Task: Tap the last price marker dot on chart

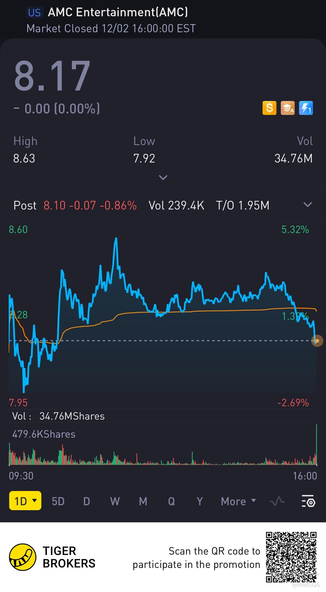Action: pyautogui.click(x=317, y=341)
